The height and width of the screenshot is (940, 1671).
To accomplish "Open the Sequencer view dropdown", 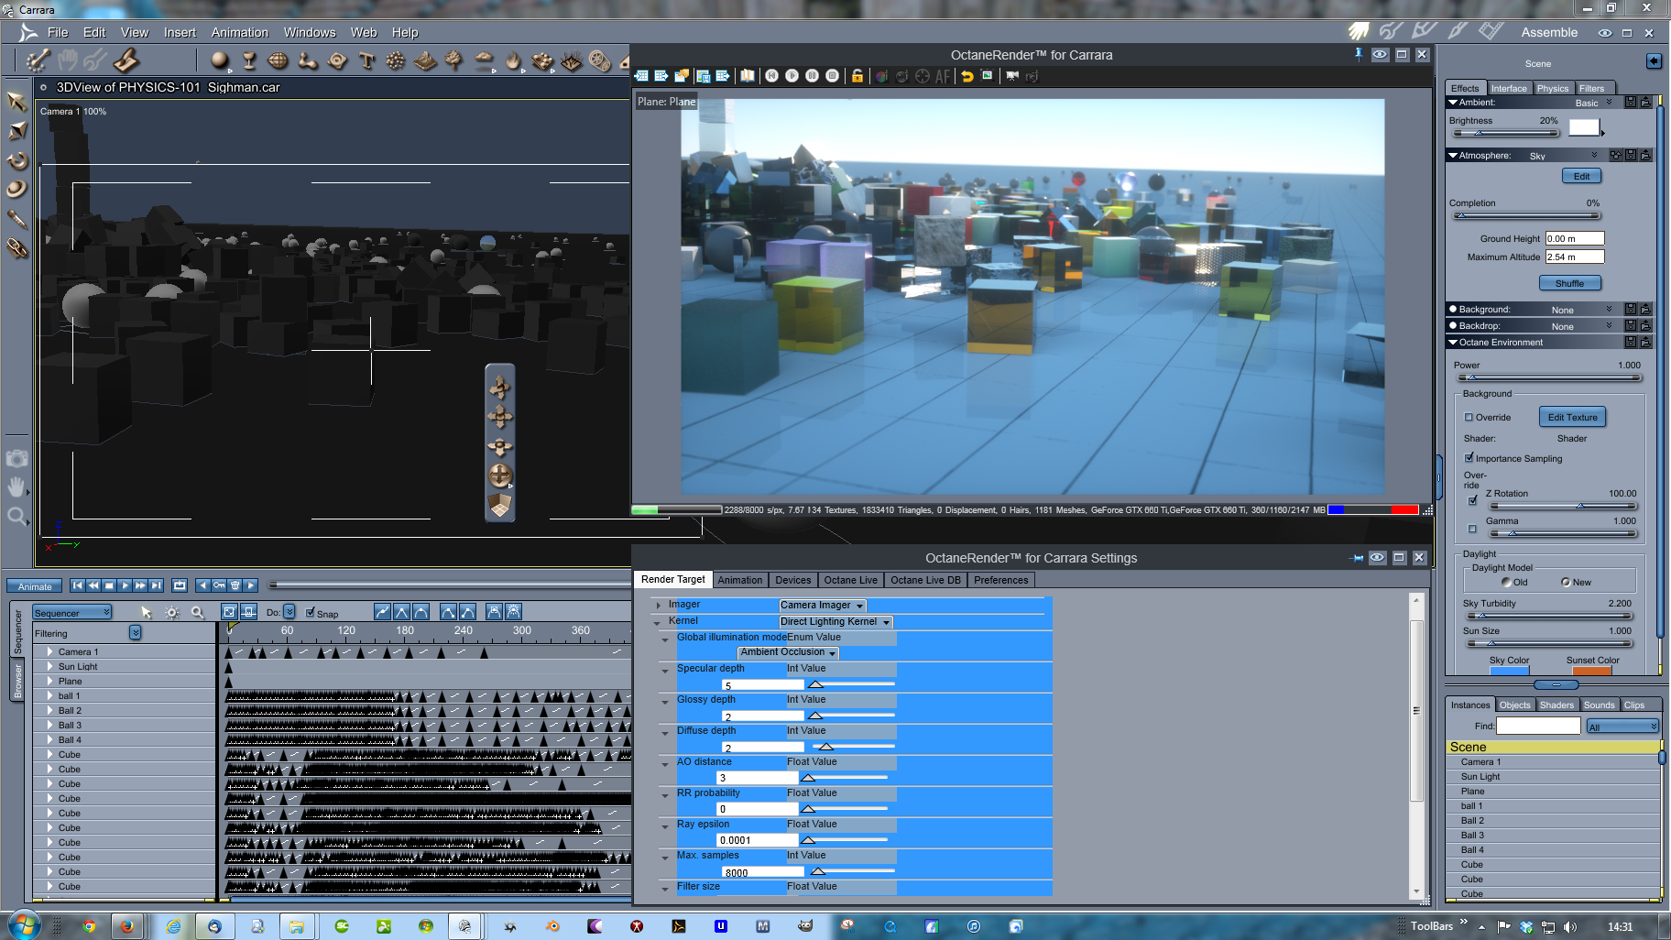I will click(71, 612).
